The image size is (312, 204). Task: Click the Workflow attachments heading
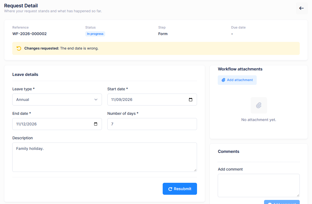point(240,69)
